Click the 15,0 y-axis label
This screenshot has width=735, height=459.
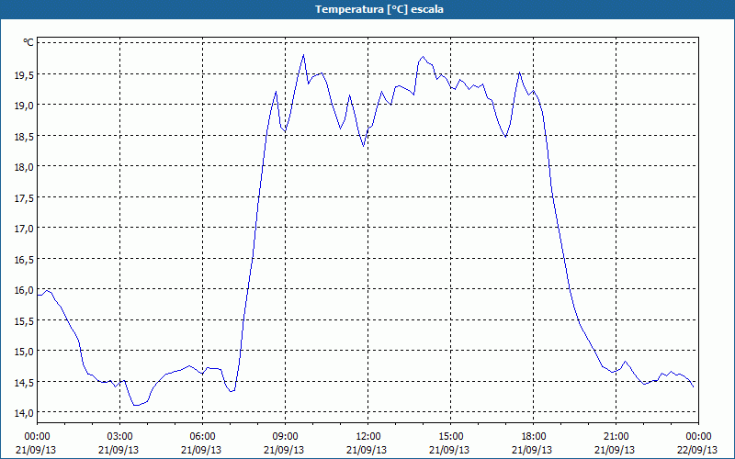point(24,352)
